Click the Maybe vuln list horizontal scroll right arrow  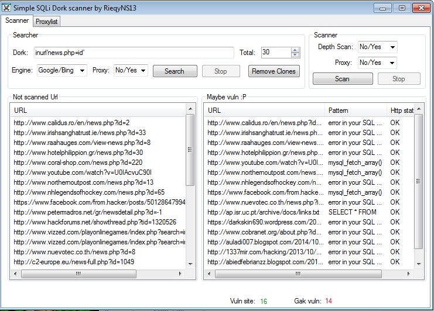pos(409,274)
